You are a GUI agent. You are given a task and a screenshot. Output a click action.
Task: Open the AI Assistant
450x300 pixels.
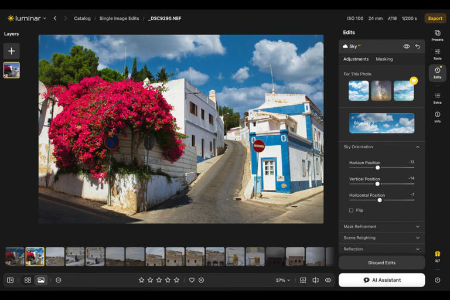381,280
